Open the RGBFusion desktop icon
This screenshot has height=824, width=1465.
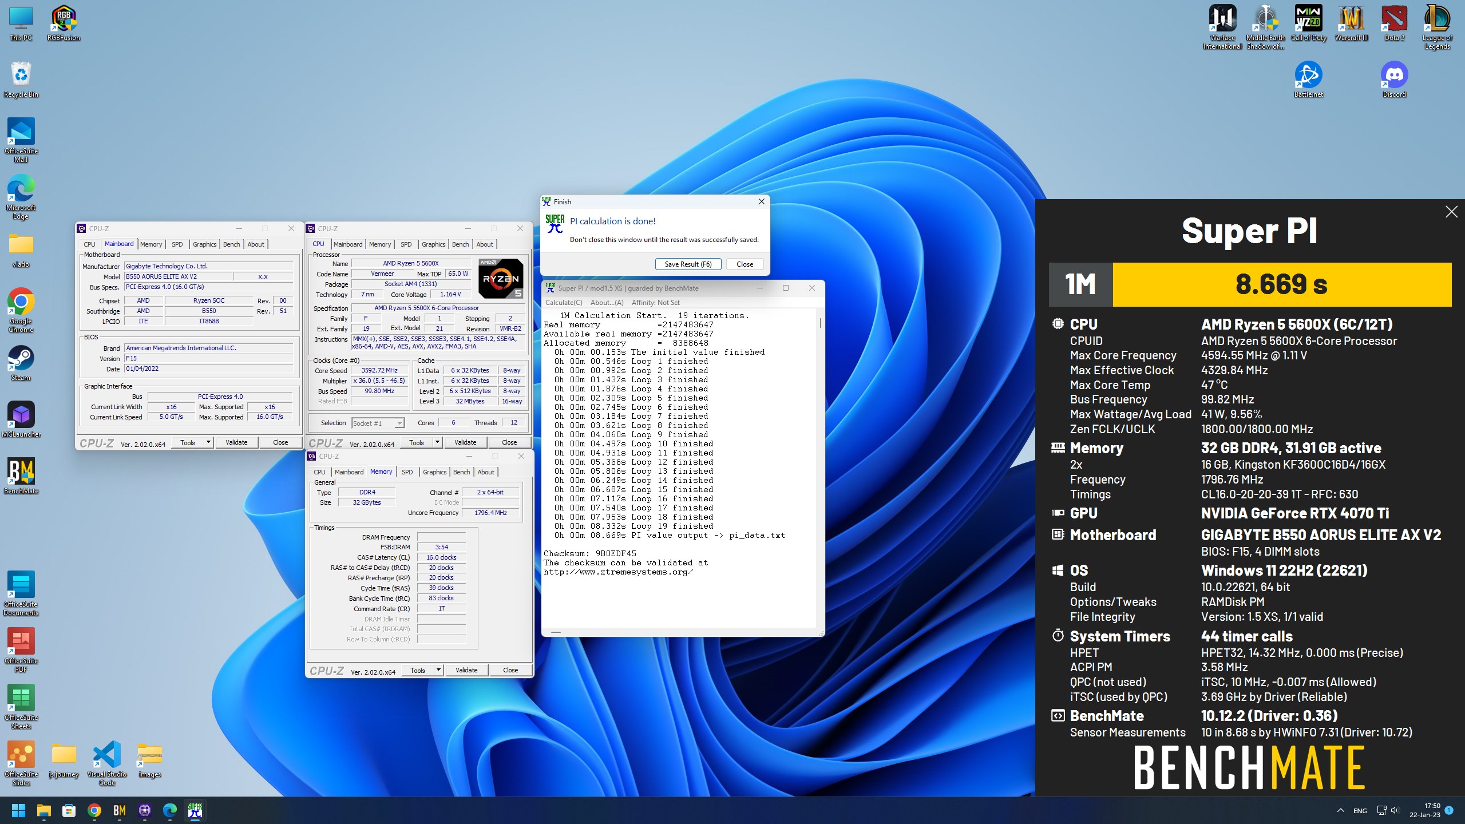pos(64,23)
